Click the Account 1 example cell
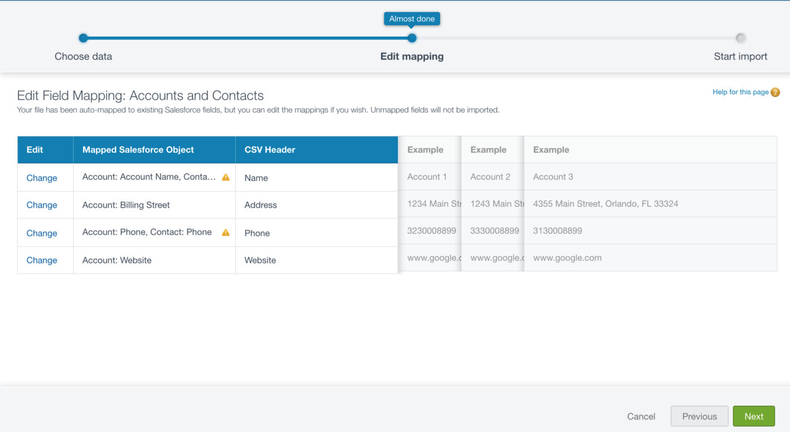Screen dimensions: 790x432 tap(430, 177)
